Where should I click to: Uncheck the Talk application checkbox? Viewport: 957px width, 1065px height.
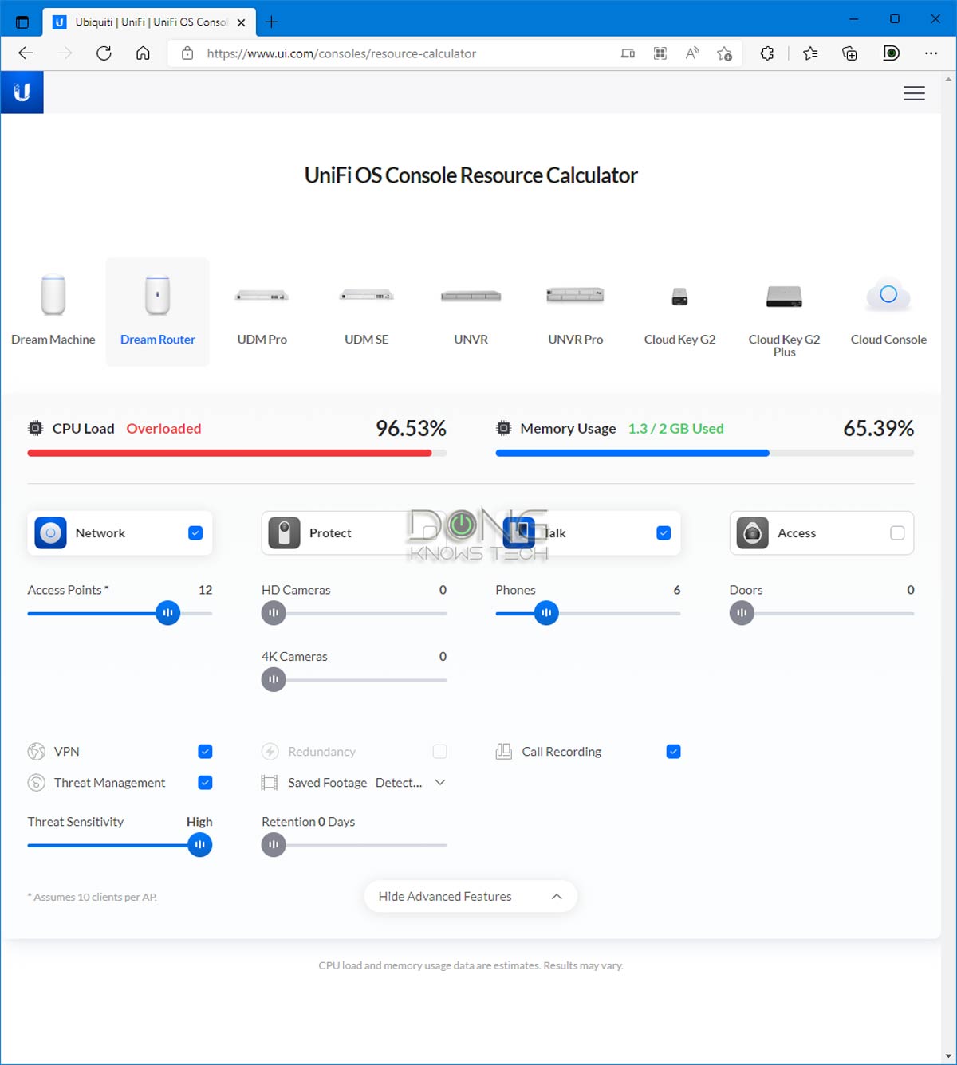tap(664, 533)
